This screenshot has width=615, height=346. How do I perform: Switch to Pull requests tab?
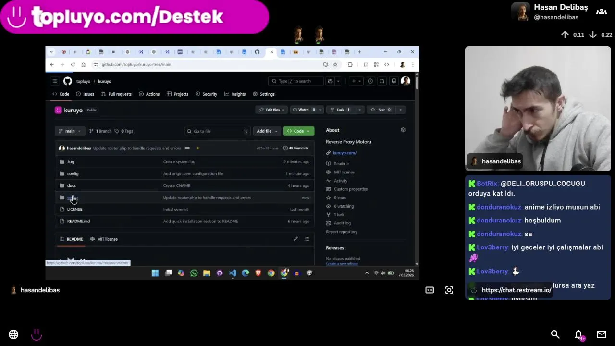[x=116, y=94]
